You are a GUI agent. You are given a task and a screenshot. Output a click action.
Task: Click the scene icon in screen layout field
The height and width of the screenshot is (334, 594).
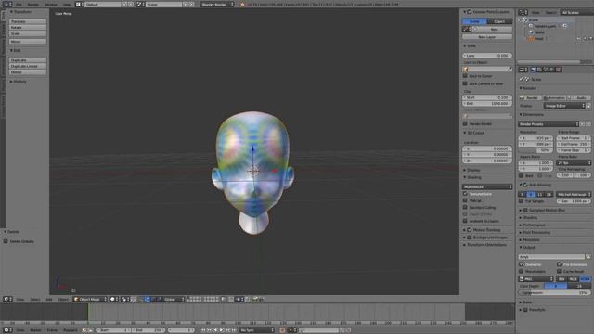(140, 4)
